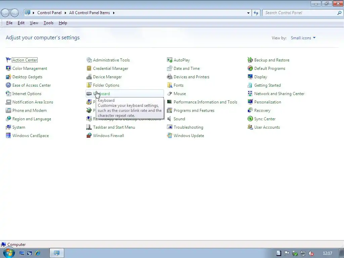Click the Fonts folder icon
The image size is (344, 258).
170,85
